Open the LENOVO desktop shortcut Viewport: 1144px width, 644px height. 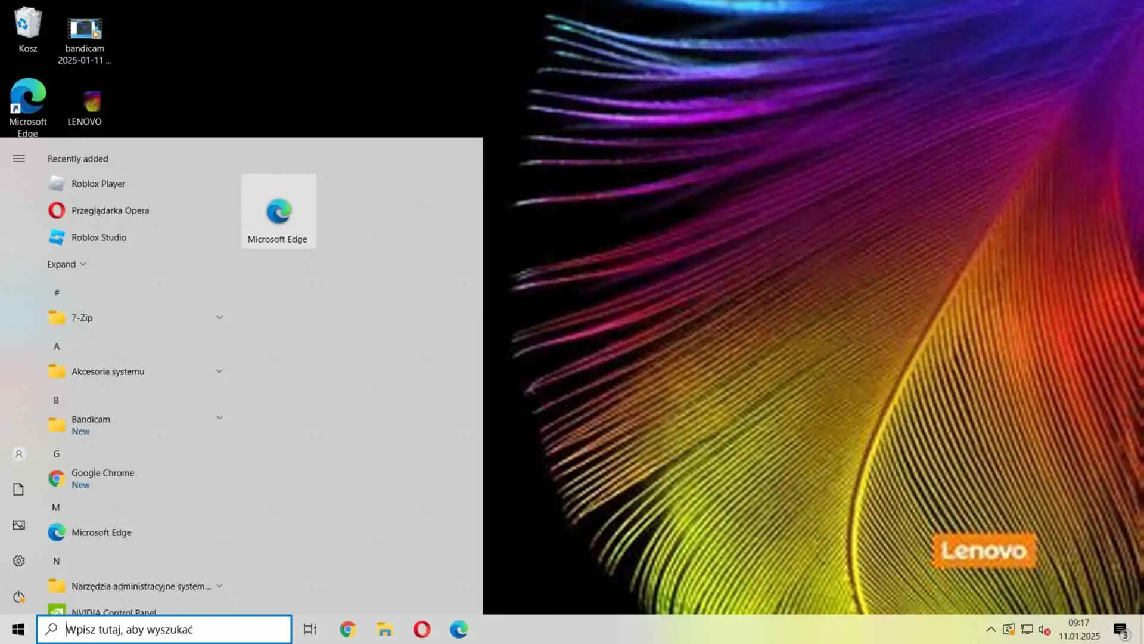click(x=85, y=107)
